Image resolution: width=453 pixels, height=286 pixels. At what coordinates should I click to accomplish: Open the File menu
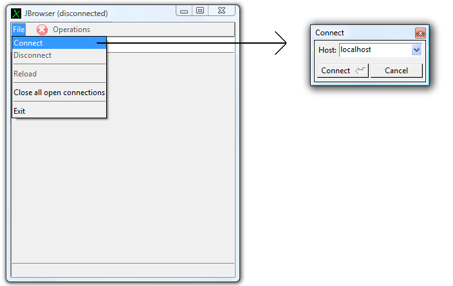19,30
